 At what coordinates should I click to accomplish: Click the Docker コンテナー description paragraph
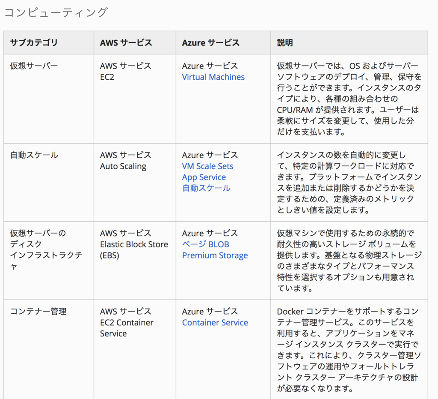(349, 350)
